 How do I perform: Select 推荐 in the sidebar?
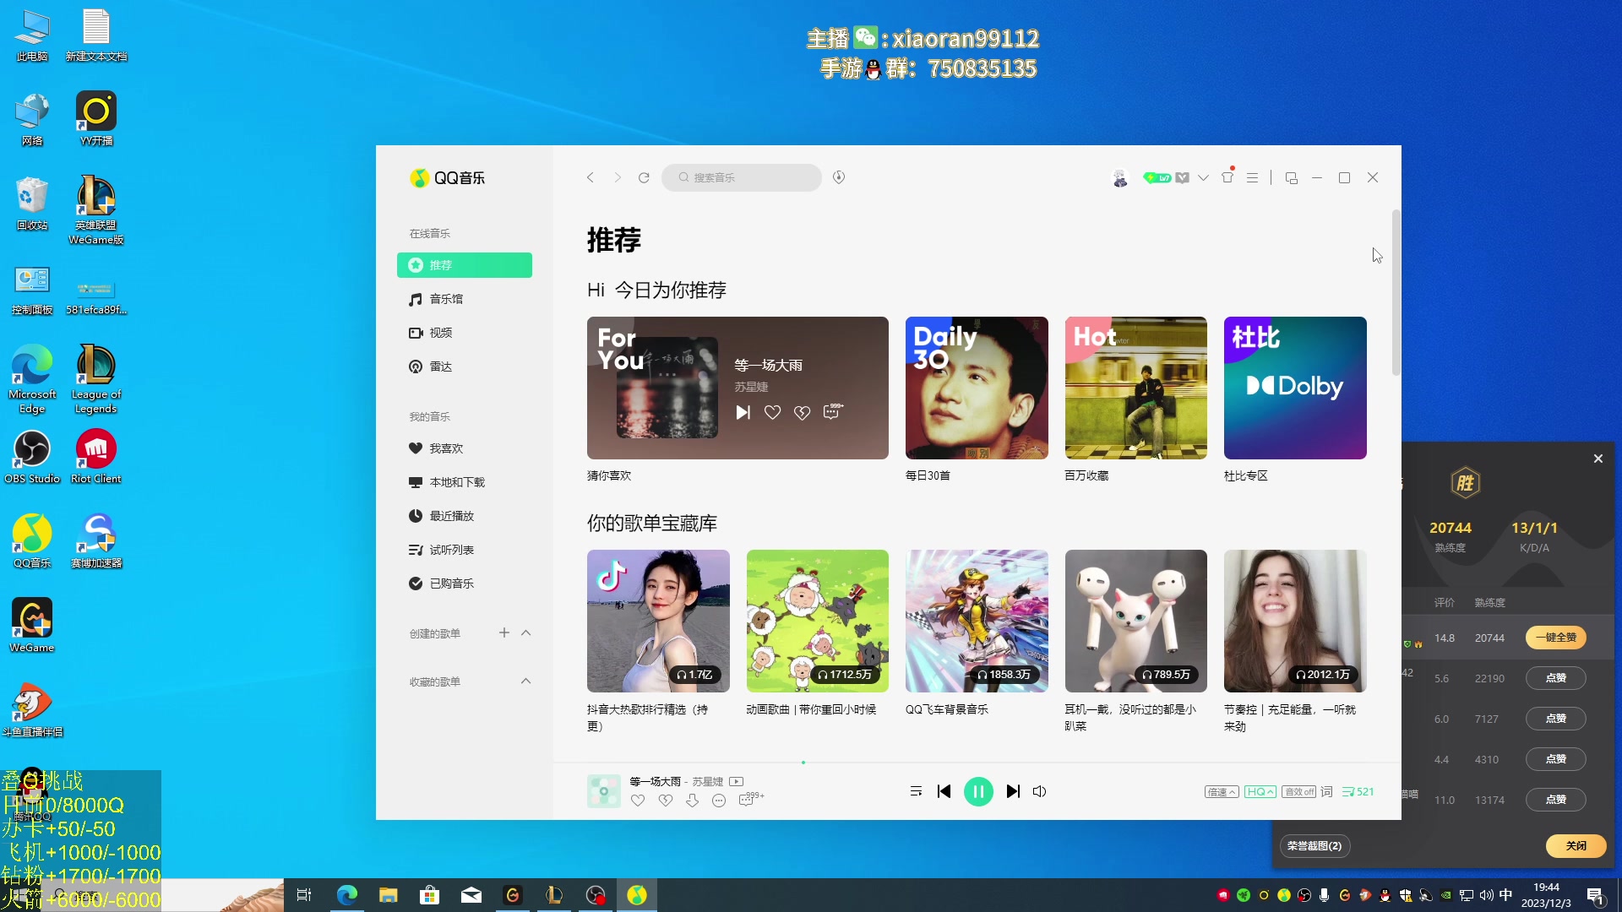(465, 265)
